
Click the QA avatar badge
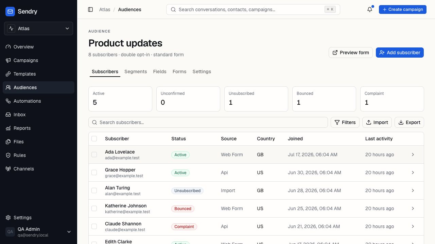10,232
